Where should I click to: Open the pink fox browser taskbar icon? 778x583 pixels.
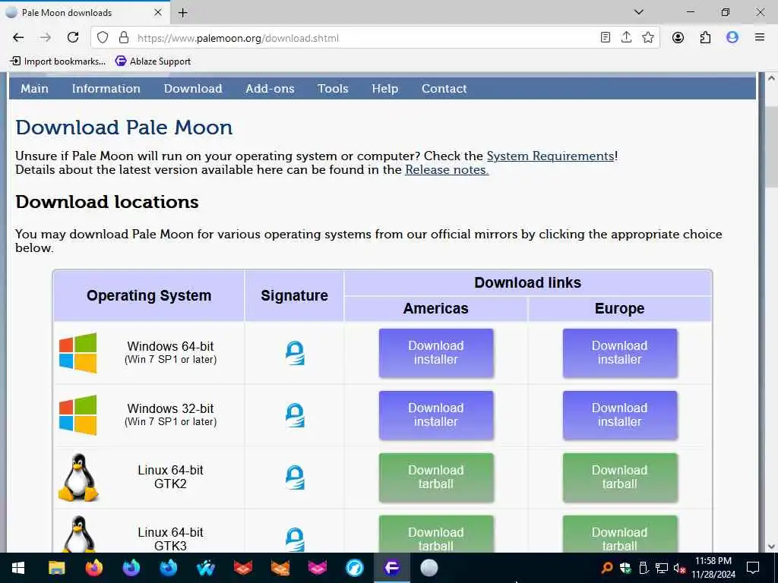point(317,568)
